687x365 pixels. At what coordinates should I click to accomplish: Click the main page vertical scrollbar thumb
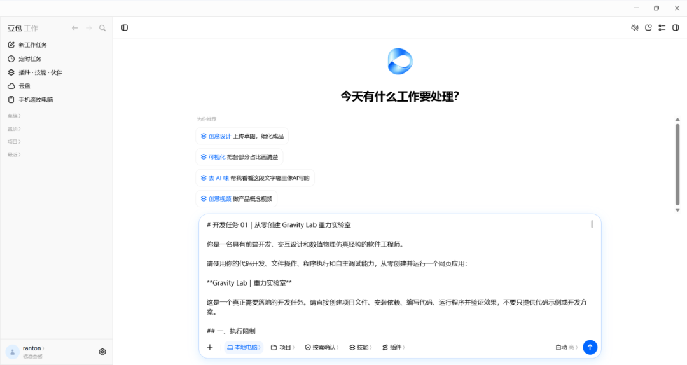click(x=677, y=164)
